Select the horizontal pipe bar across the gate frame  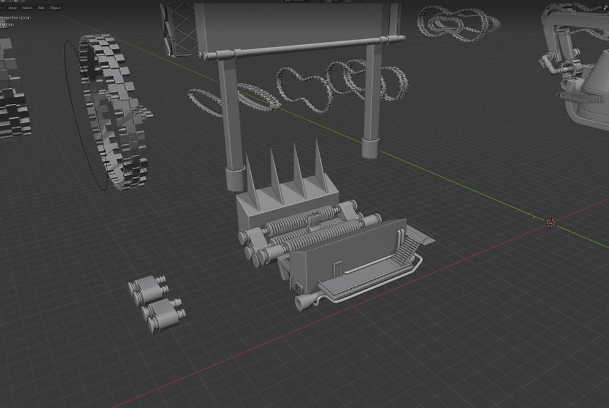coord(302,47)
